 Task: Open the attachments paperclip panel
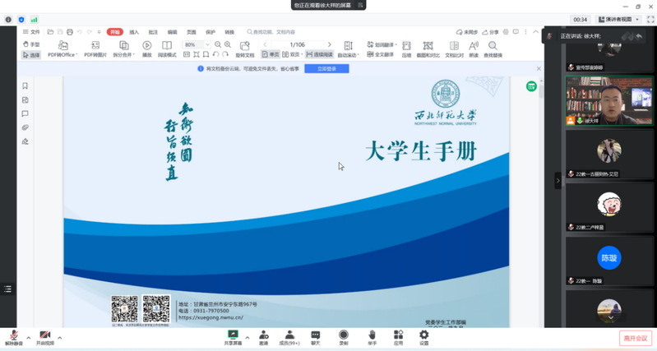(x=25, y=127)
